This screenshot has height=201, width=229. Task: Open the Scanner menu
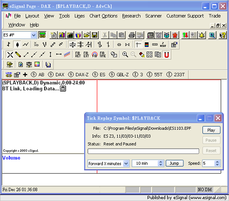(x=154, y=16)
